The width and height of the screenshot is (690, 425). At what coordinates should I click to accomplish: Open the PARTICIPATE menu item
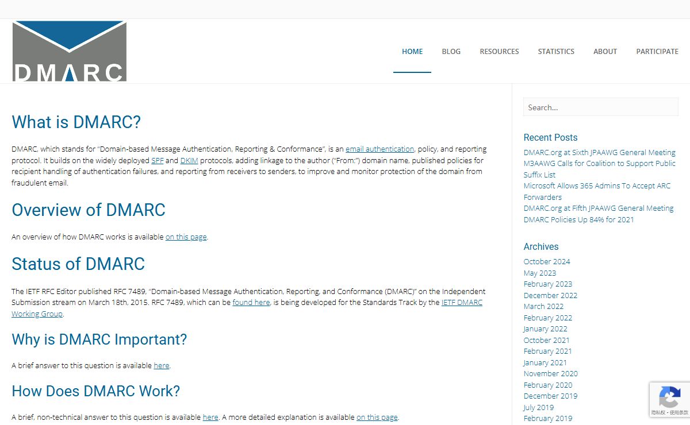(657, 51)
